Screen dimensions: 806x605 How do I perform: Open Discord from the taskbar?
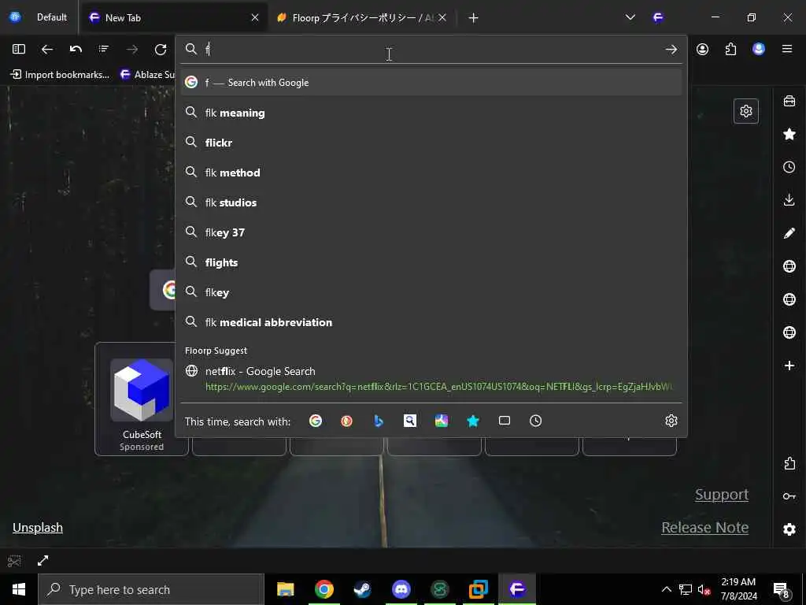click(x=401, y=589)
